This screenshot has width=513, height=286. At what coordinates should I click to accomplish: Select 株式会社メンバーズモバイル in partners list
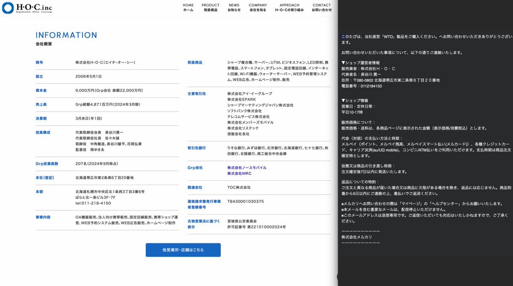(x=251, y=122)
